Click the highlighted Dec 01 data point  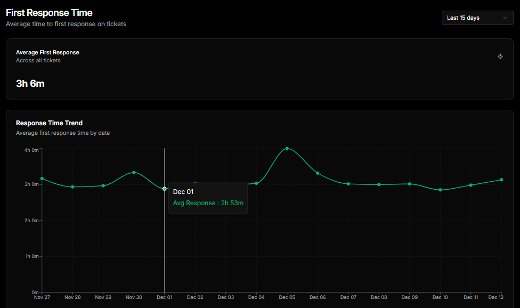click(165, 189)
